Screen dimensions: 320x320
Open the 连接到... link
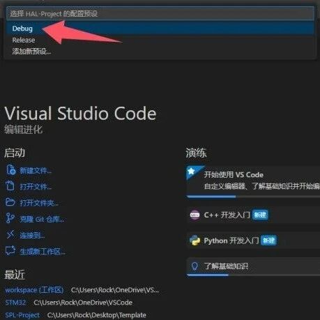click(32, 236)
